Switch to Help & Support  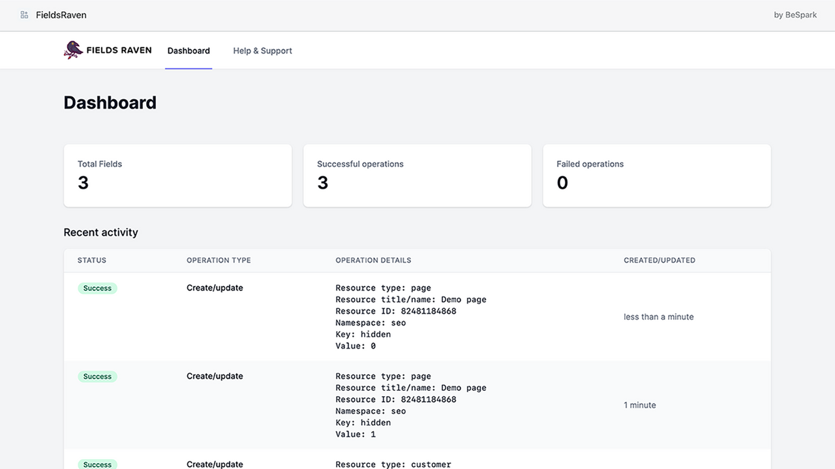pyautogui.click(x=262, y=50)
